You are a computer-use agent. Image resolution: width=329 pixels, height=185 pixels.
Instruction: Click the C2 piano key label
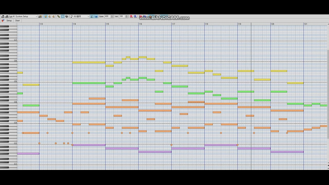tap(15, 143)
